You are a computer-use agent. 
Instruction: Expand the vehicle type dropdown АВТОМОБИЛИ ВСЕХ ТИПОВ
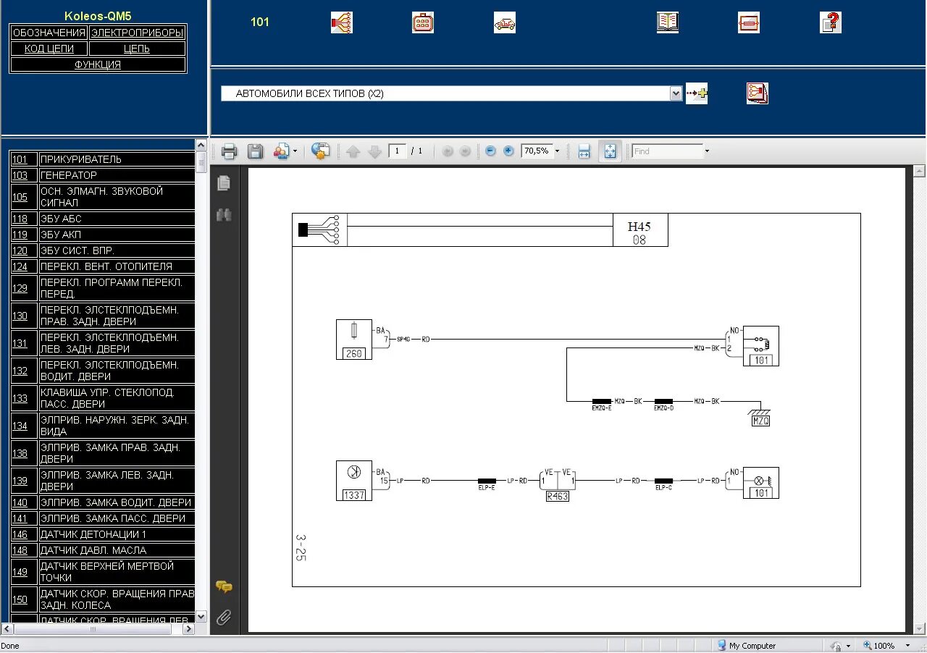coord(676,93)
